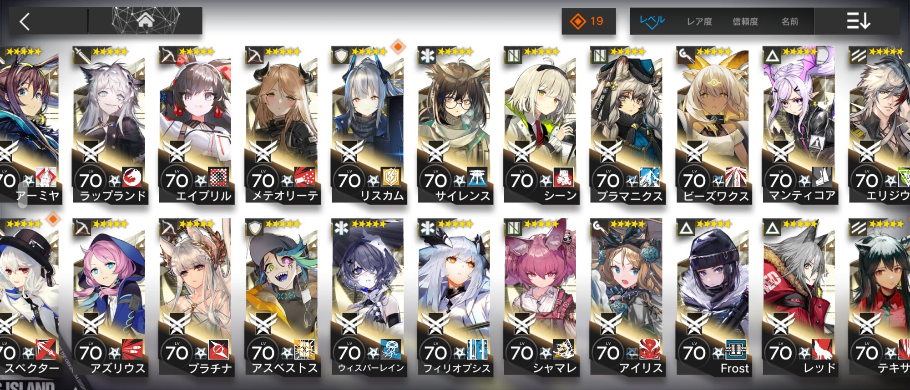Click ウィスパーレイン's jellyfish skill icon
Viewport: 910px width, 390px height.
pos(391,349)
